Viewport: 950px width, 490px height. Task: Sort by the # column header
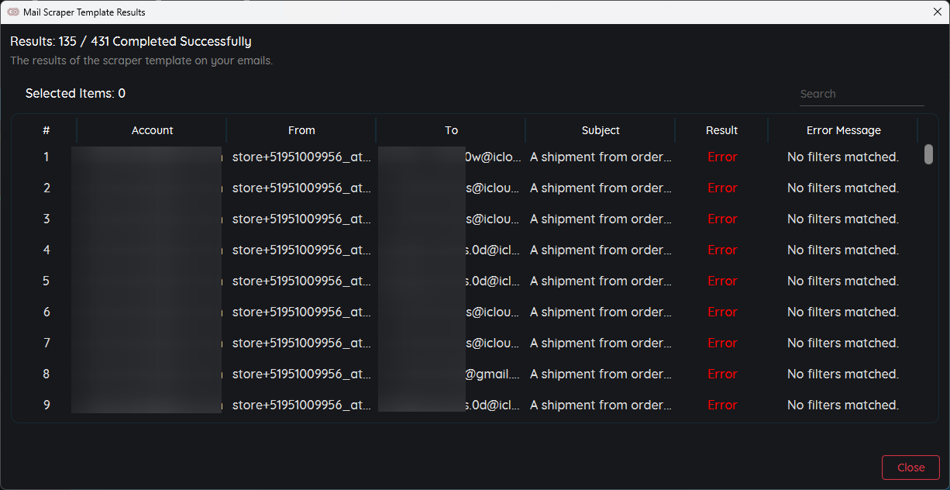tap(46, 130)
